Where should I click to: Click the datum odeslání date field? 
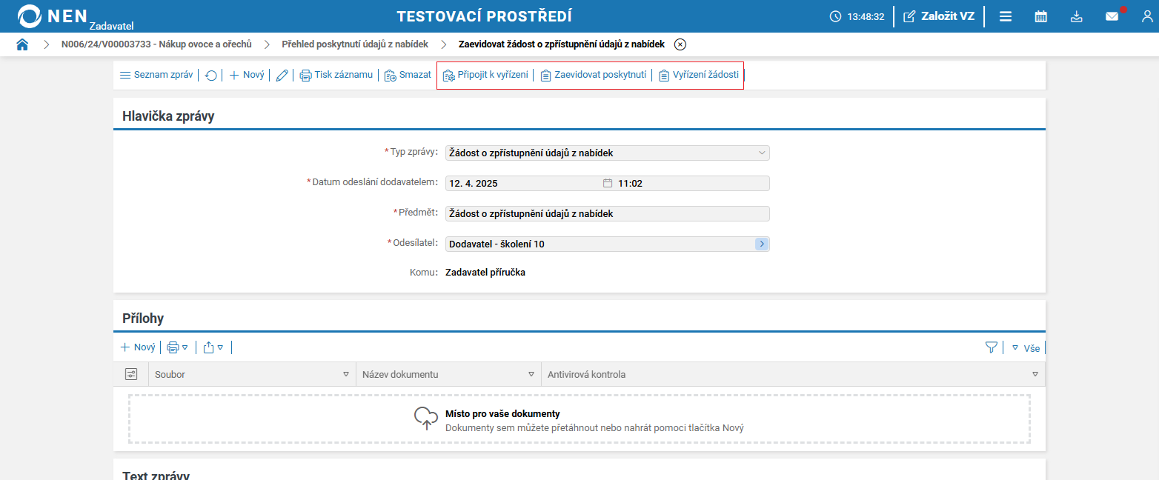(519, 183)
